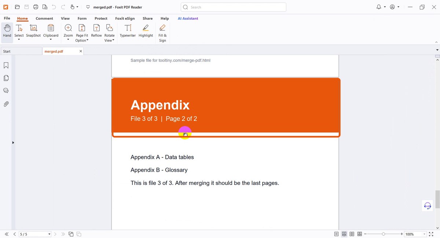Screen dimensions: 440x238
Task: Switch to fullscreen reading mode
Action: [x=431, y=234]
